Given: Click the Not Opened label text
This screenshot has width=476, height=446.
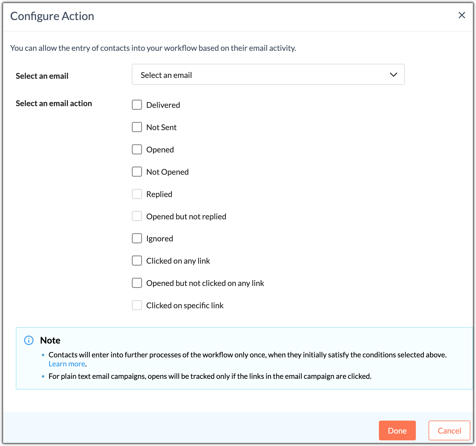Looking at the screenshot, I should coord(167,172).
